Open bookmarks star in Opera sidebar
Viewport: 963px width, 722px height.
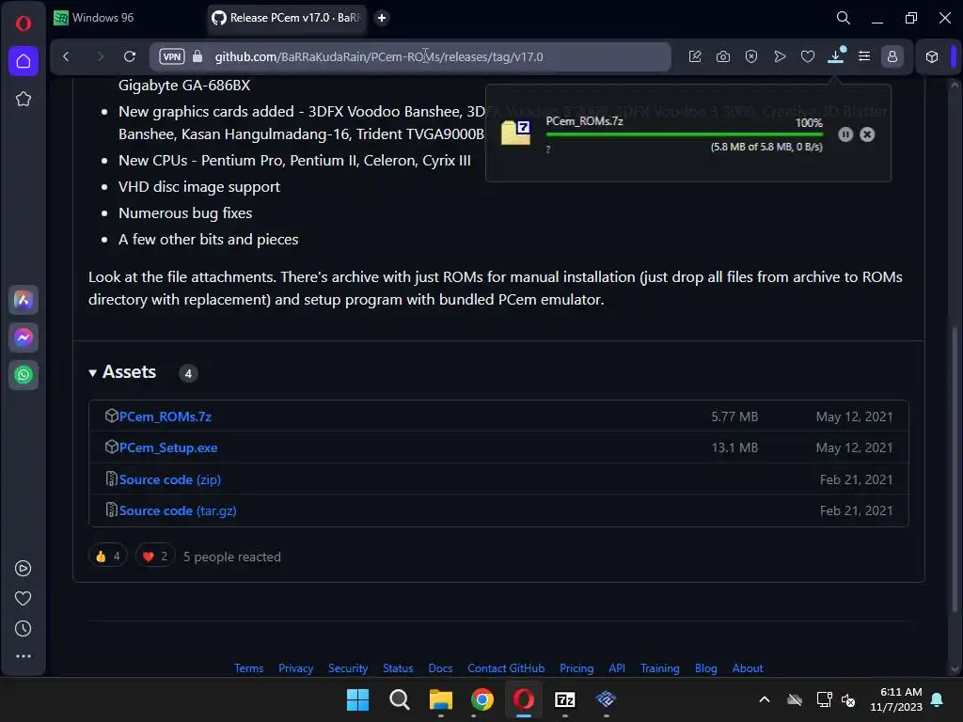click(x=24, y=99)
